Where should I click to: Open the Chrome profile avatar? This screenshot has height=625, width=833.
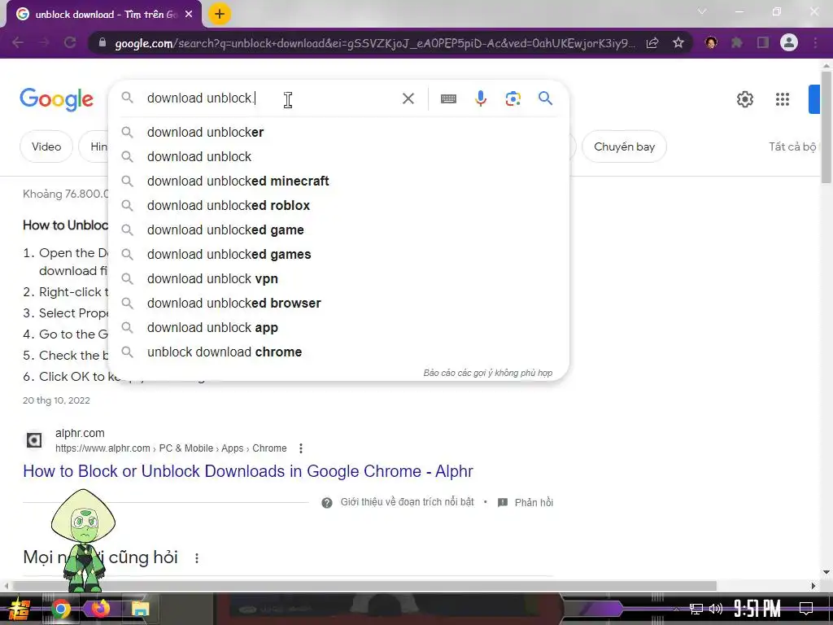tap(789, 42)
